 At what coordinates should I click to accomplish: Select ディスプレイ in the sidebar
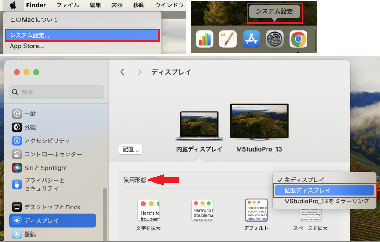tap(53, 220)
